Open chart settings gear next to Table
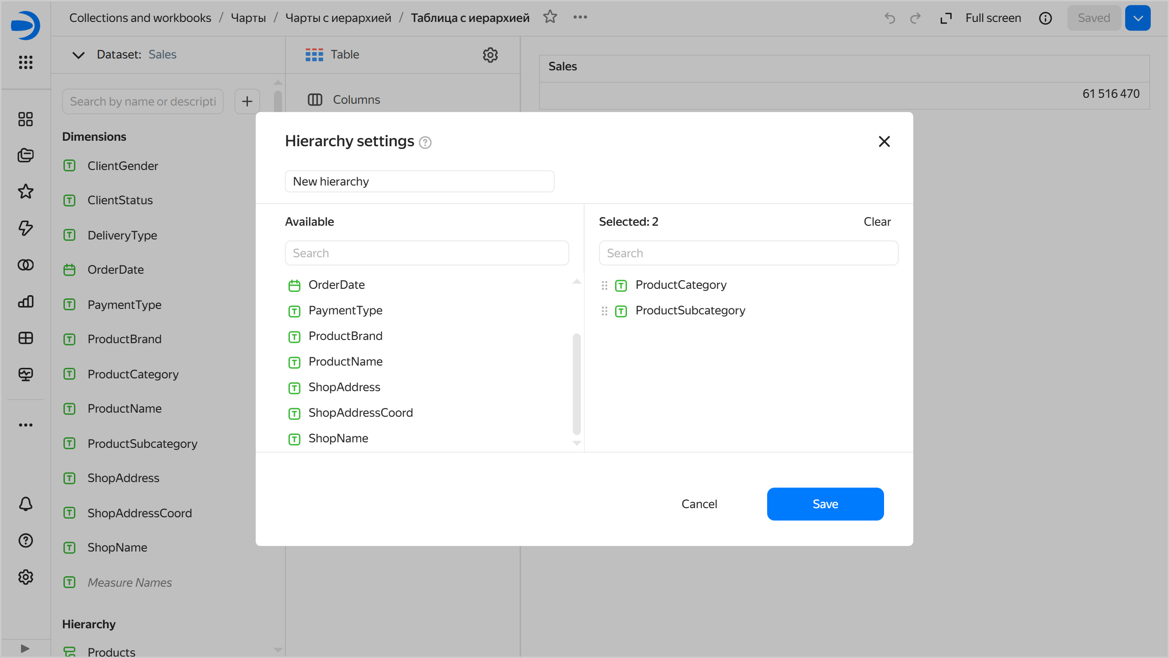Image resolution: width=1169 pixels, height=658 pixels. [490, 55]
